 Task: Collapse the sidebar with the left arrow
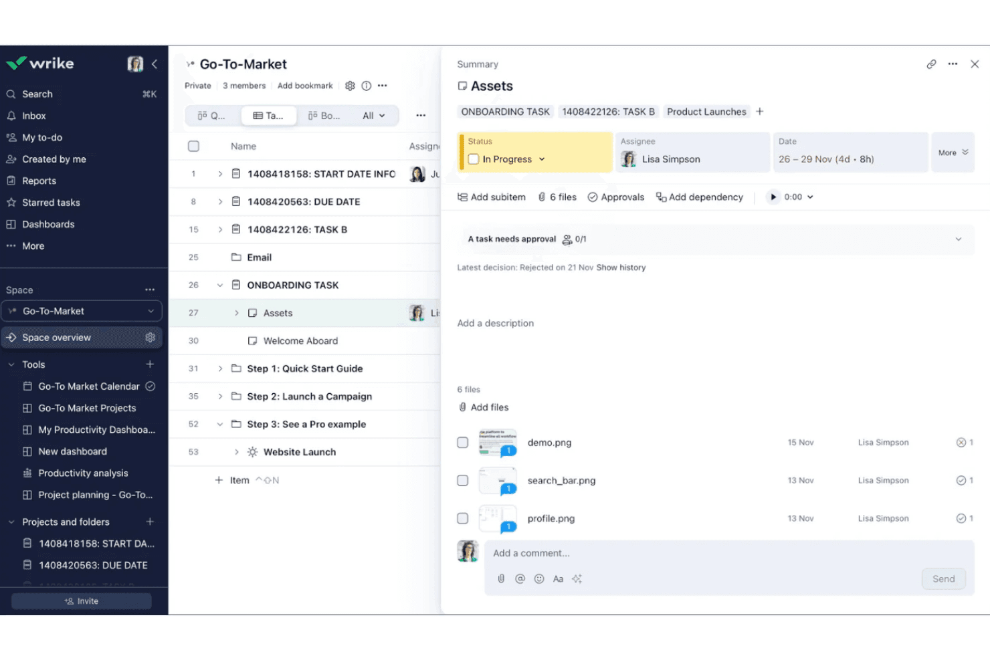[155, 64]
